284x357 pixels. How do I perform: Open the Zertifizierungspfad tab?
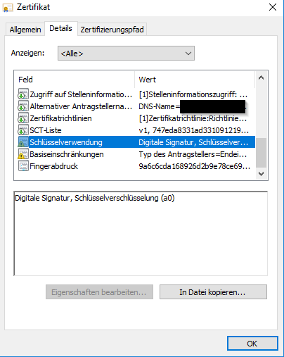pyautogui.click(x=112, y=30)
